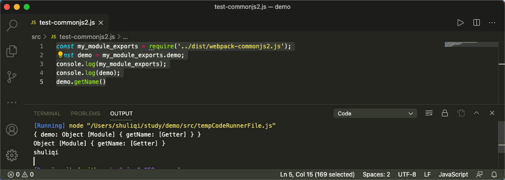The width and height of the screenshot is (505, 180).
Task: Switch to the PROBLEMS tab
Action: (x=86, y=113)
